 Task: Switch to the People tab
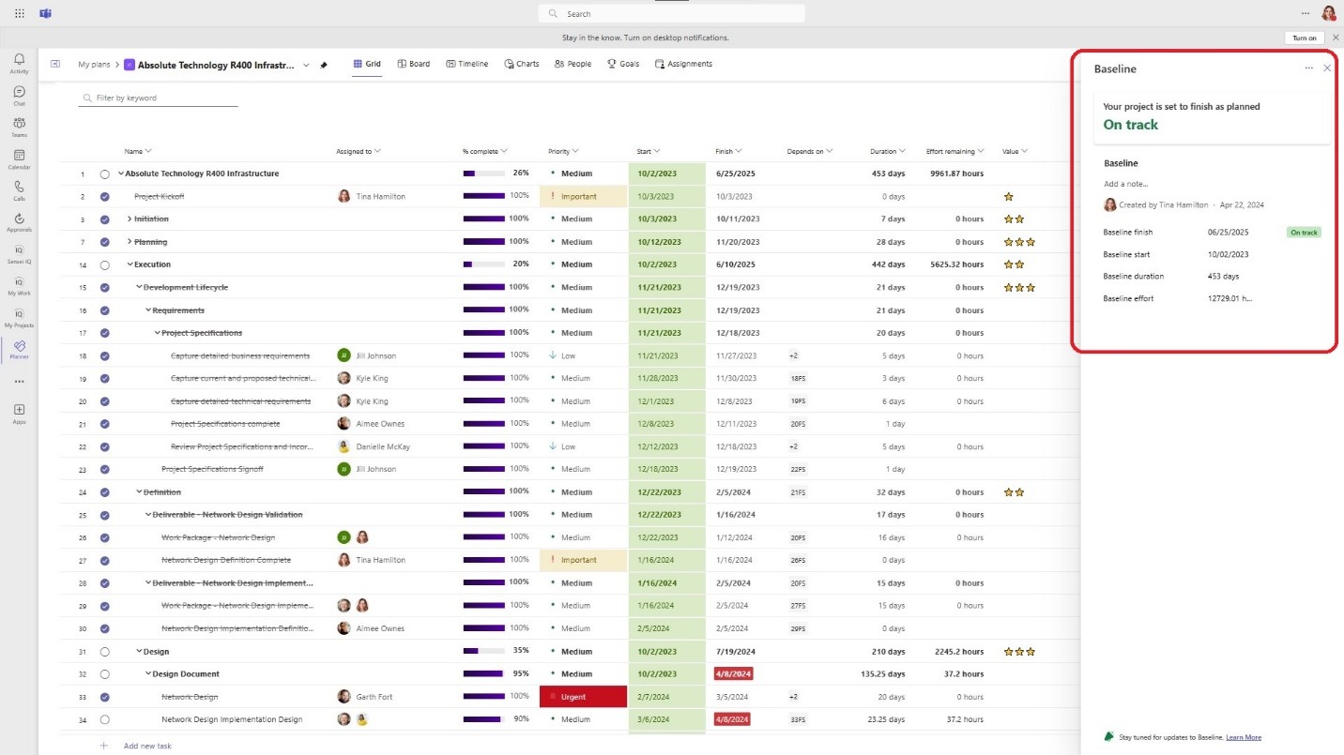point(573,64)
